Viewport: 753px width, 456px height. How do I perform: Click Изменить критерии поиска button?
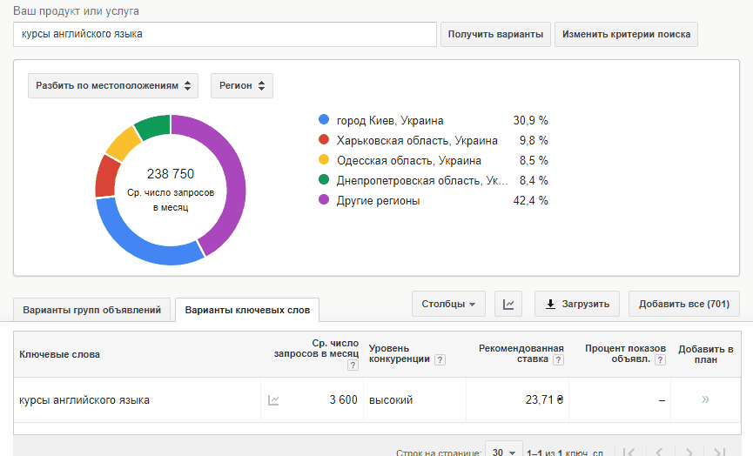pos(626,34)
